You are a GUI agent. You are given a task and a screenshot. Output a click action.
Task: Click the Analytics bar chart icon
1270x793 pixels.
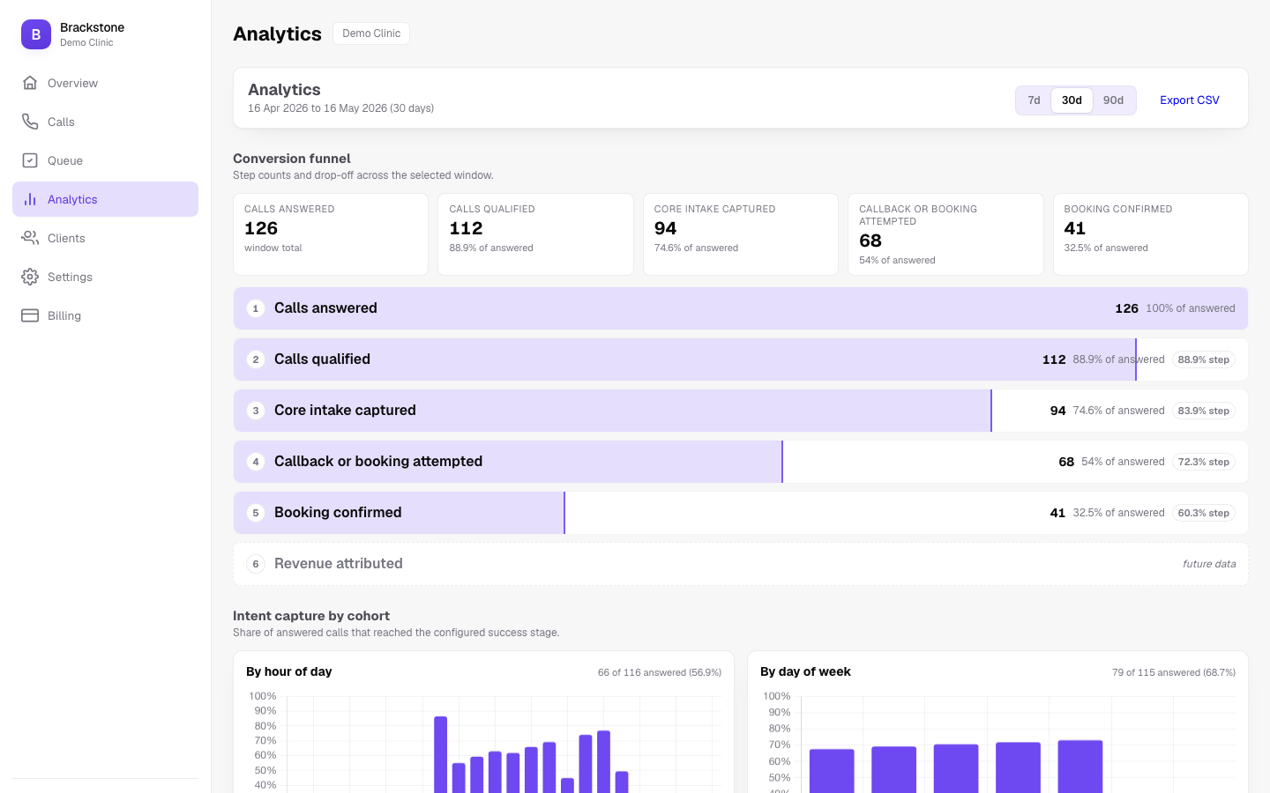pyautogui.click(x=30, y=199)
